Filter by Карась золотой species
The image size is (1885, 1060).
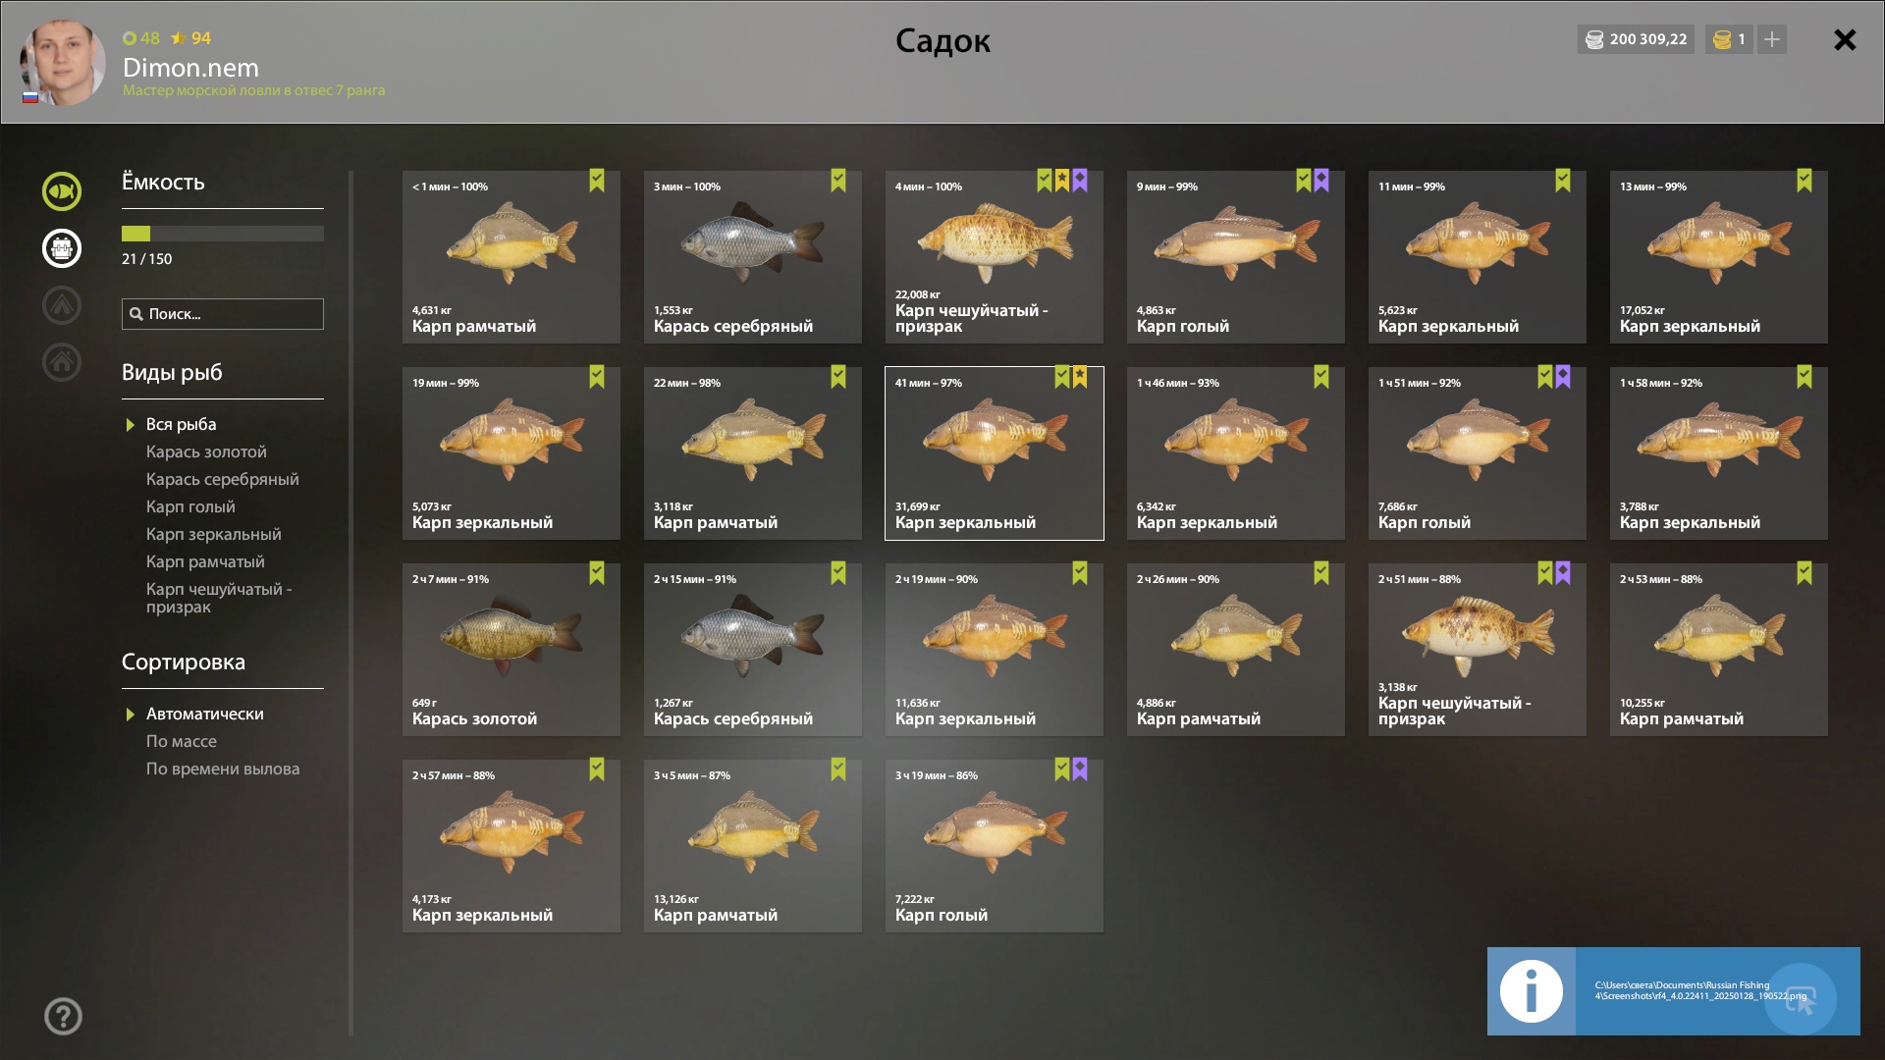(206, 451)
